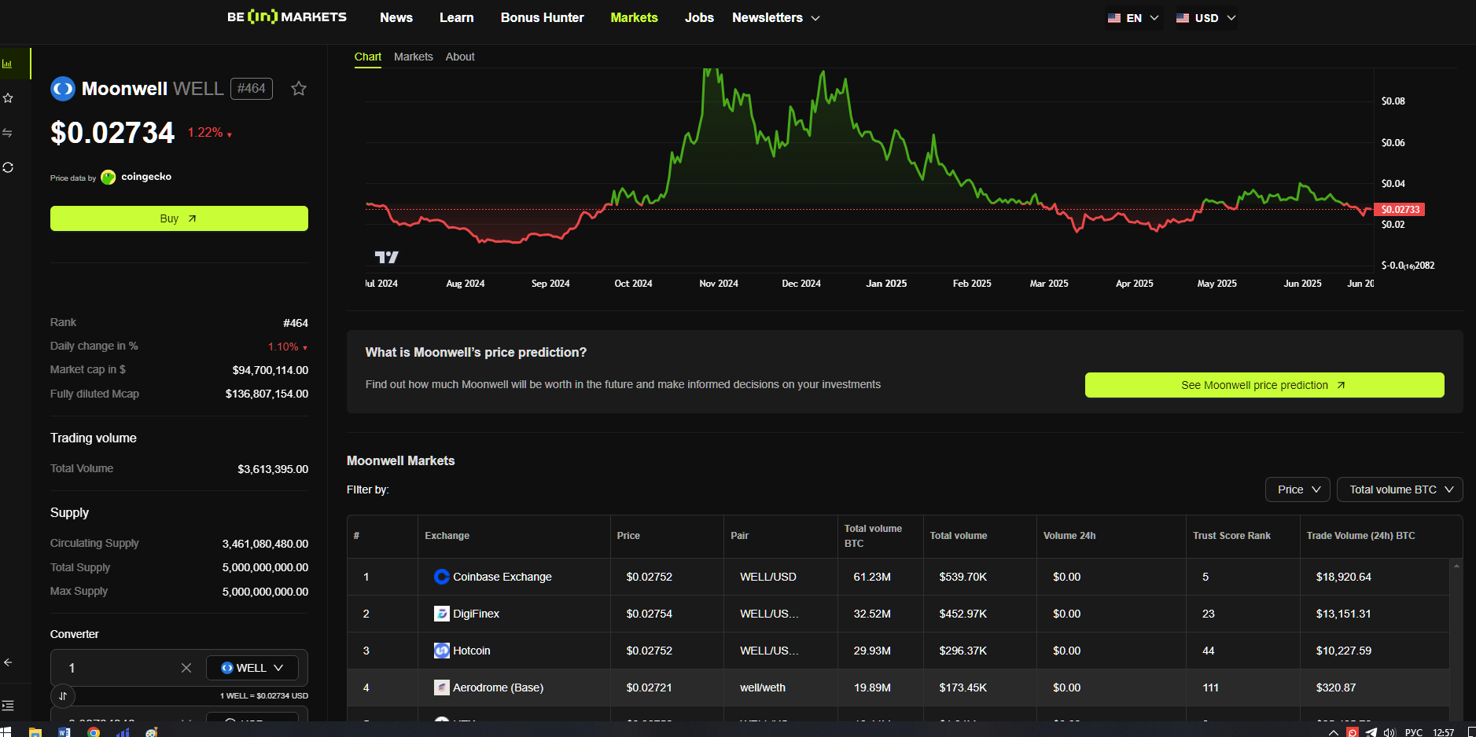The width and height of the screenshot is (1476, 737).
Task: Open the EN language dropdown
Action: (1133, 18)
